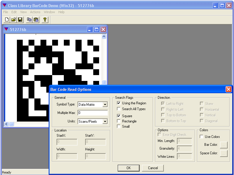The image size is (234, 175).
Task: Open the Bar Color picker
Action: (x=224, y=145)
